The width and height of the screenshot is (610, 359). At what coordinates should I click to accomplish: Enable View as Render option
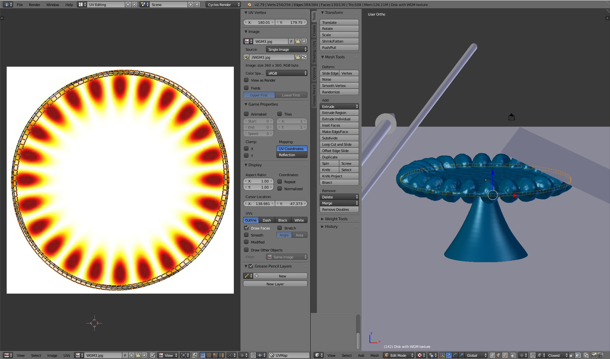click(x=247, y=80)
